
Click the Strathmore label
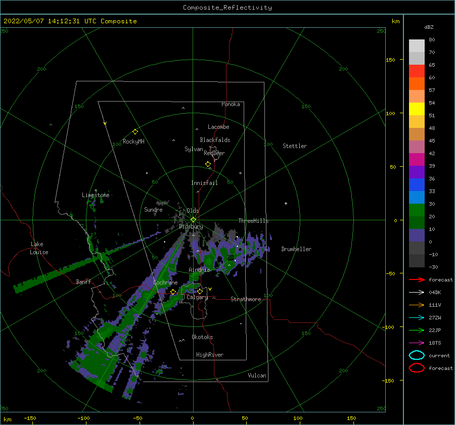coord(246,299)
